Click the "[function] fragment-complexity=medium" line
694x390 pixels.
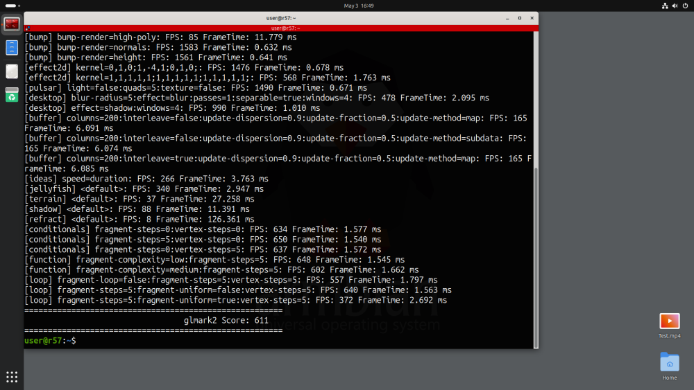click(221, 270)
